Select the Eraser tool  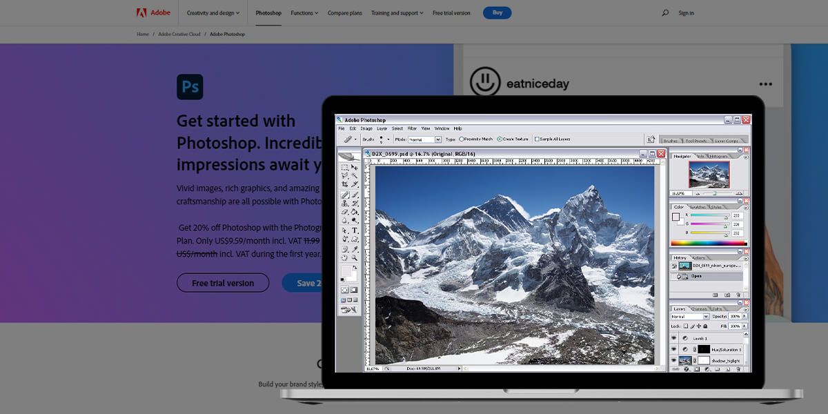(x=345, y=211)
